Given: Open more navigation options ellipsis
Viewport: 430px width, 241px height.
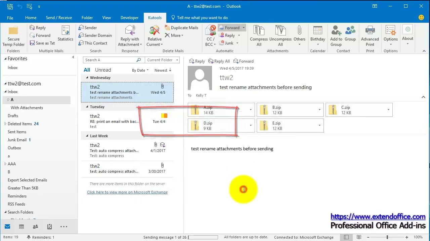Looking at the screenshot, I should click(64, 227).
